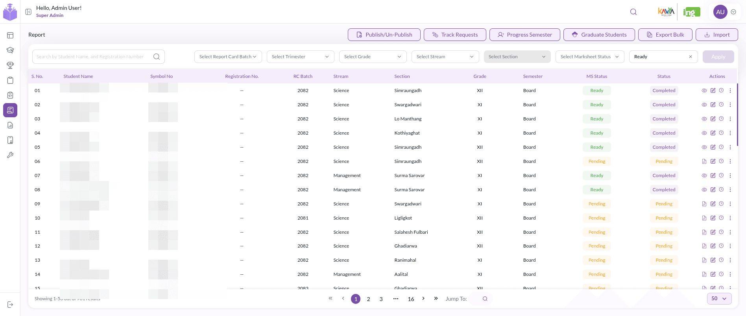Click the Apply filter button
The width and height of the screenshot is (746, 316).
718,57
